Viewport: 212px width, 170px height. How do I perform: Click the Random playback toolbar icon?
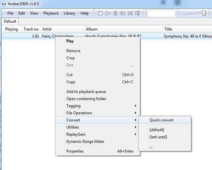click(x=138, y=13)
